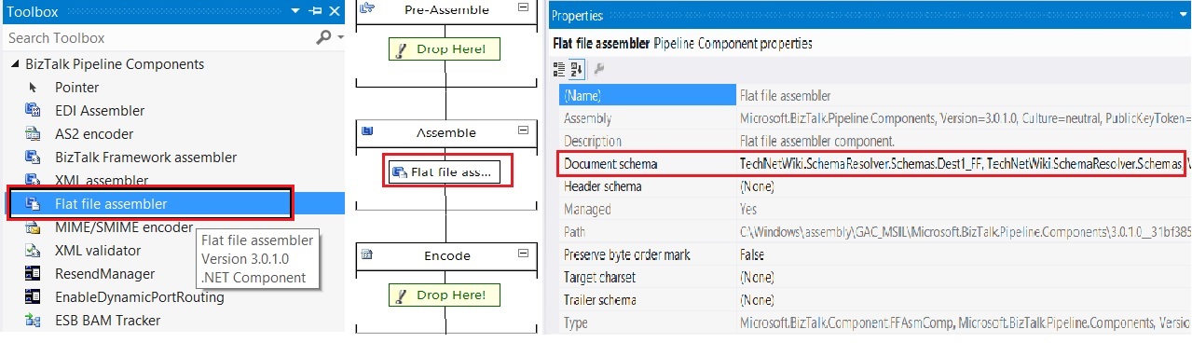The image size is (1192, 343).
Task: Click the Categorized view icon in Properties
Action: (x=559, y=68)
